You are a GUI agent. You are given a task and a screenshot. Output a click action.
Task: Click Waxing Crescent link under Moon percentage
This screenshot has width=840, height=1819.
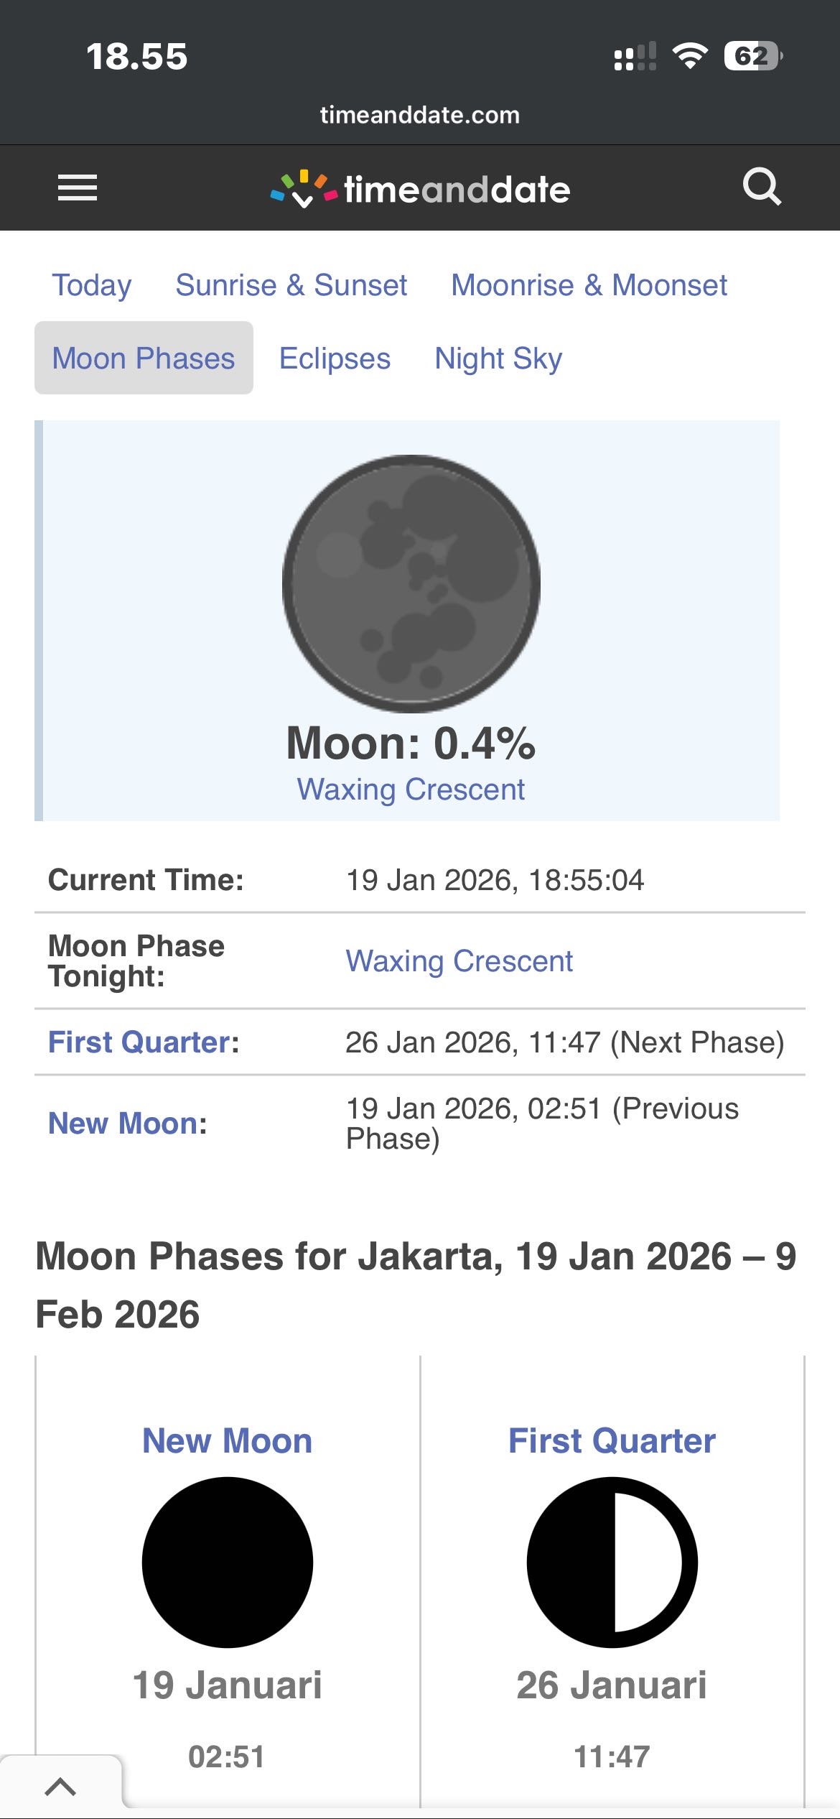tap(411, 789)
